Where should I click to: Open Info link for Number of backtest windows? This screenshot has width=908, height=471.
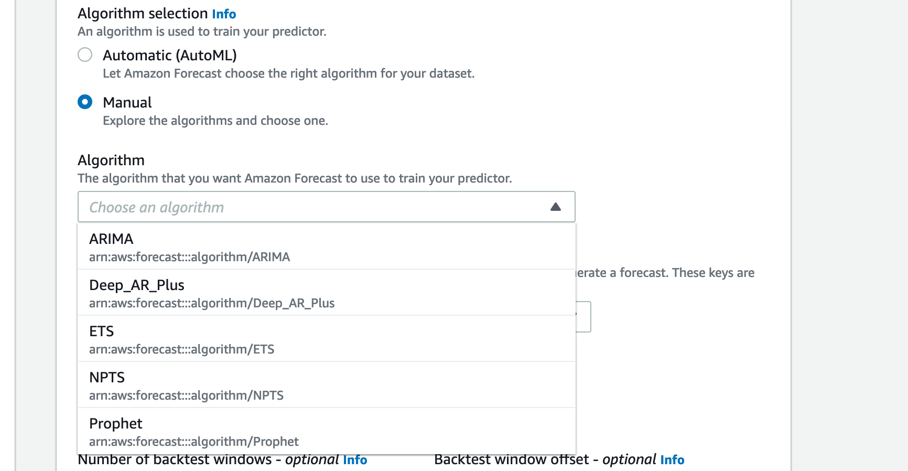[x=355, y=460]
